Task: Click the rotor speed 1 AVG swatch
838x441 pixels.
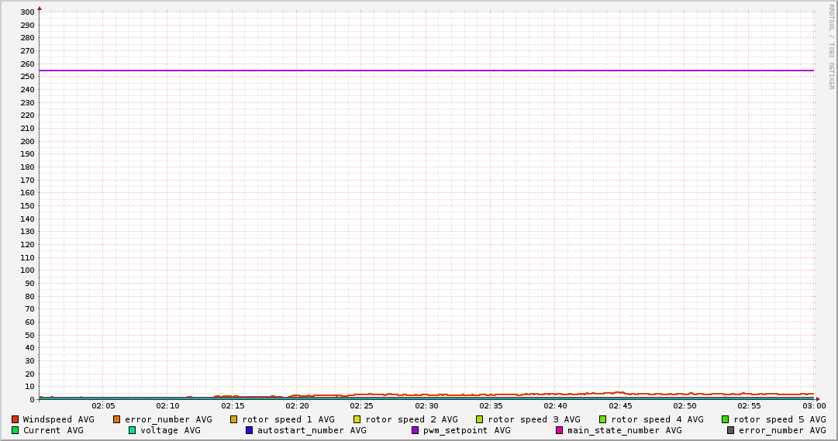Action: [233, 419]
